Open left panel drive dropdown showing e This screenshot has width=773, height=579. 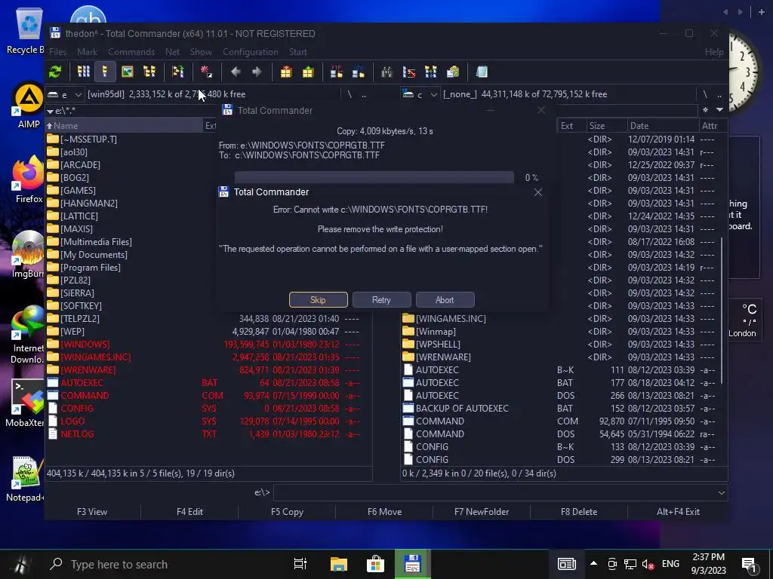pos(65,94)
